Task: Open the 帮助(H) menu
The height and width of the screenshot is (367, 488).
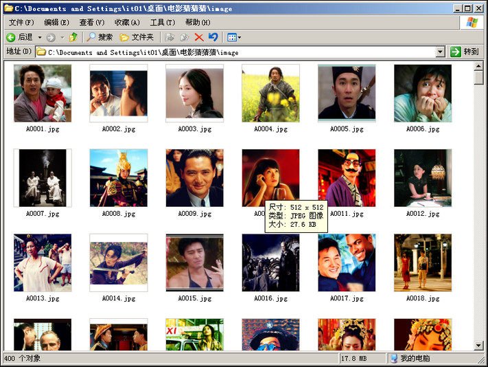Action: point(198,23)
